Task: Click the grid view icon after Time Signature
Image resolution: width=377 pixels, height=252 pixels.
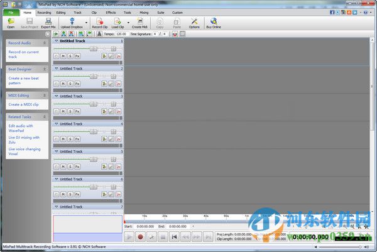Action: click(183, 34)
